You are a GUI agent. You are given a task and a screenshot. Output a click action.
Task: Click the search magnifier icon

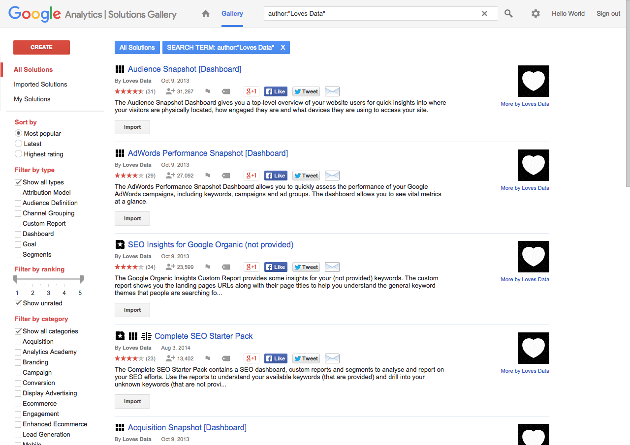coord(508,14)
